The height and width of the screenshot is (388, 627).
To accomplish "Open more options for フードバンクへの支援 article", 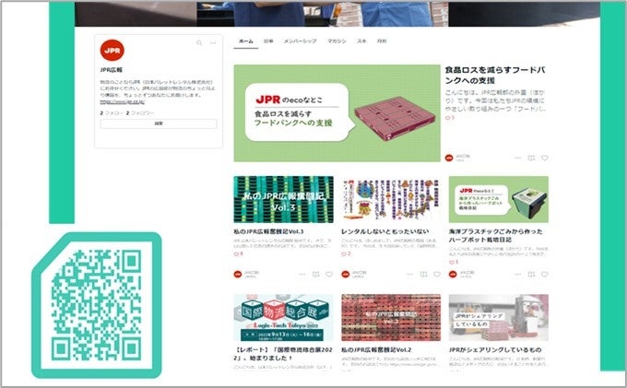I will coord(518,158).
